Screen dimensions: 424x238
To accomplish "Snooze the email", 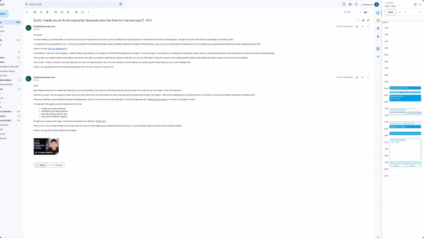I will pyautogui.click(x=61, y=12).
